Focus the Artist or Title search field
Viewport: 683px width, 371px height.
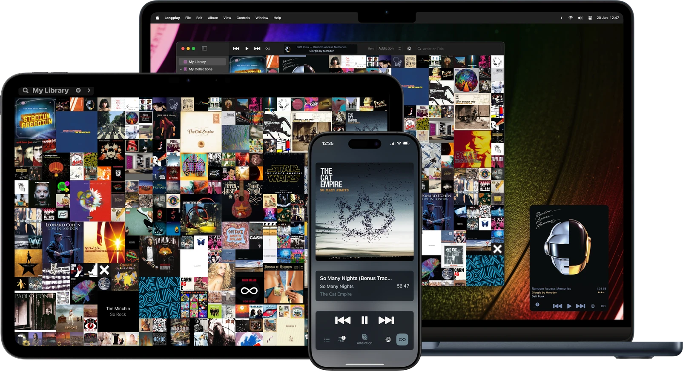pos(459,49)
